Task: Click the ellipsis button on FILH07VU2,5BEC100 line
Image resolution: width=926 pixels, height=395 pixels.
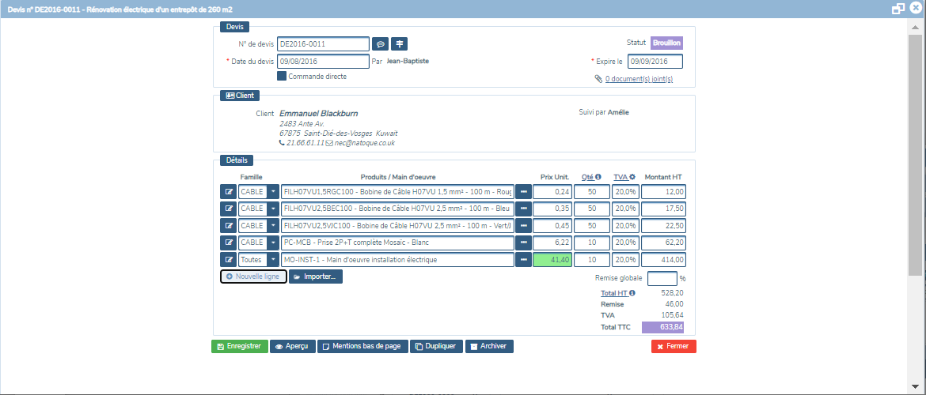Action: (523, 209)
